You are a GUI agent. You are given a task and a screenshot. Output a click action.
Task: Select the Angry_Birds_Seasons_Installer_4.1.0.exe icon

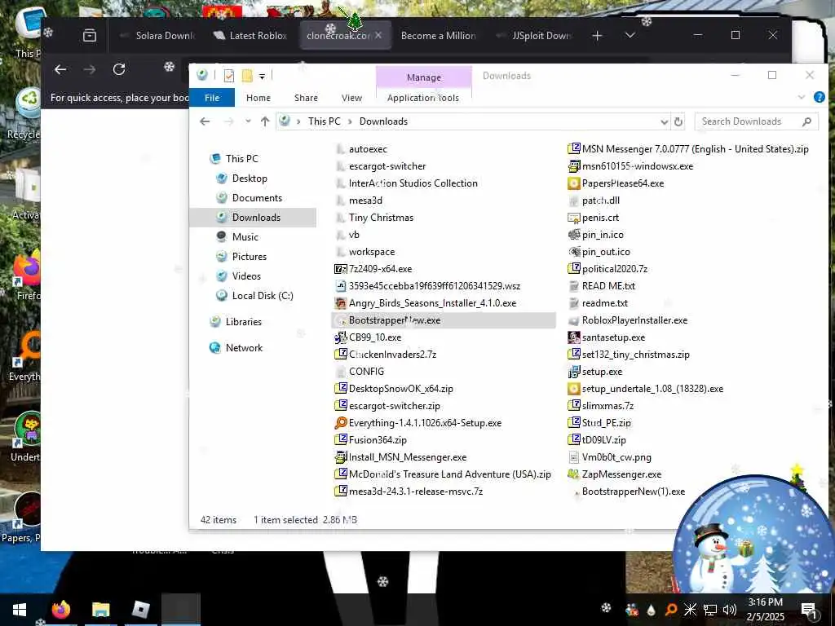pos(340,303)
